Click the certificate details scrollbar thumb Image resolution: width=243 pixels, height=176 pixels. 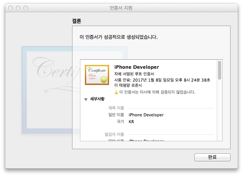click(x=220, y=70)
